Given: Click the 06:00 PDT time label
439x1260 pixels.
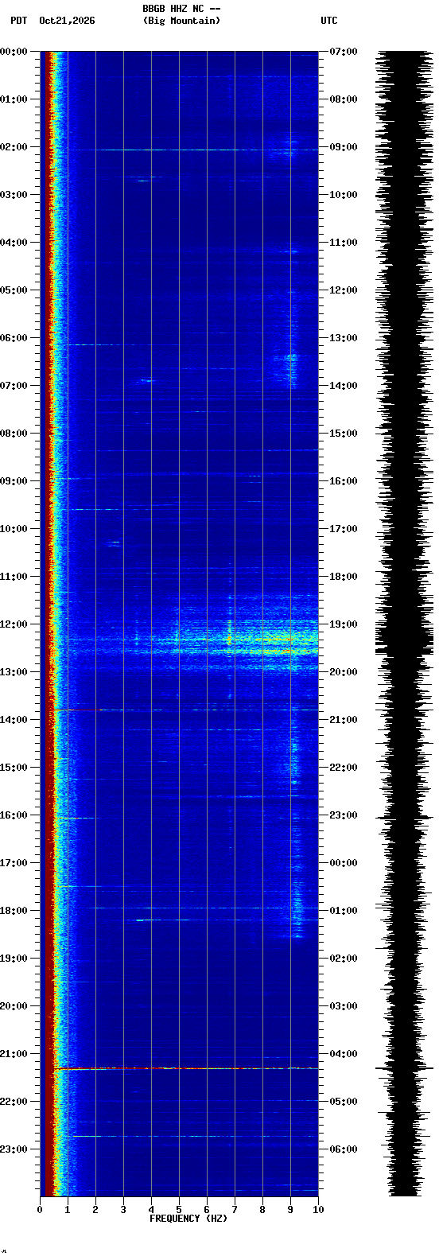Looking at the screenshot, I should tap(14, 338).
